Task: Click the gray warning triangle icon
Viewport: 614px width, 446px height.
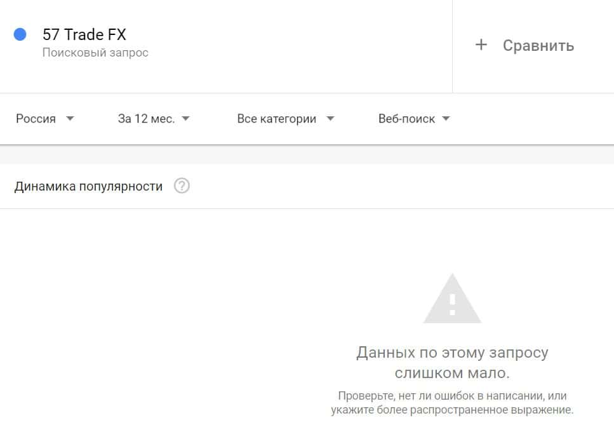Action: click(452, 299)
